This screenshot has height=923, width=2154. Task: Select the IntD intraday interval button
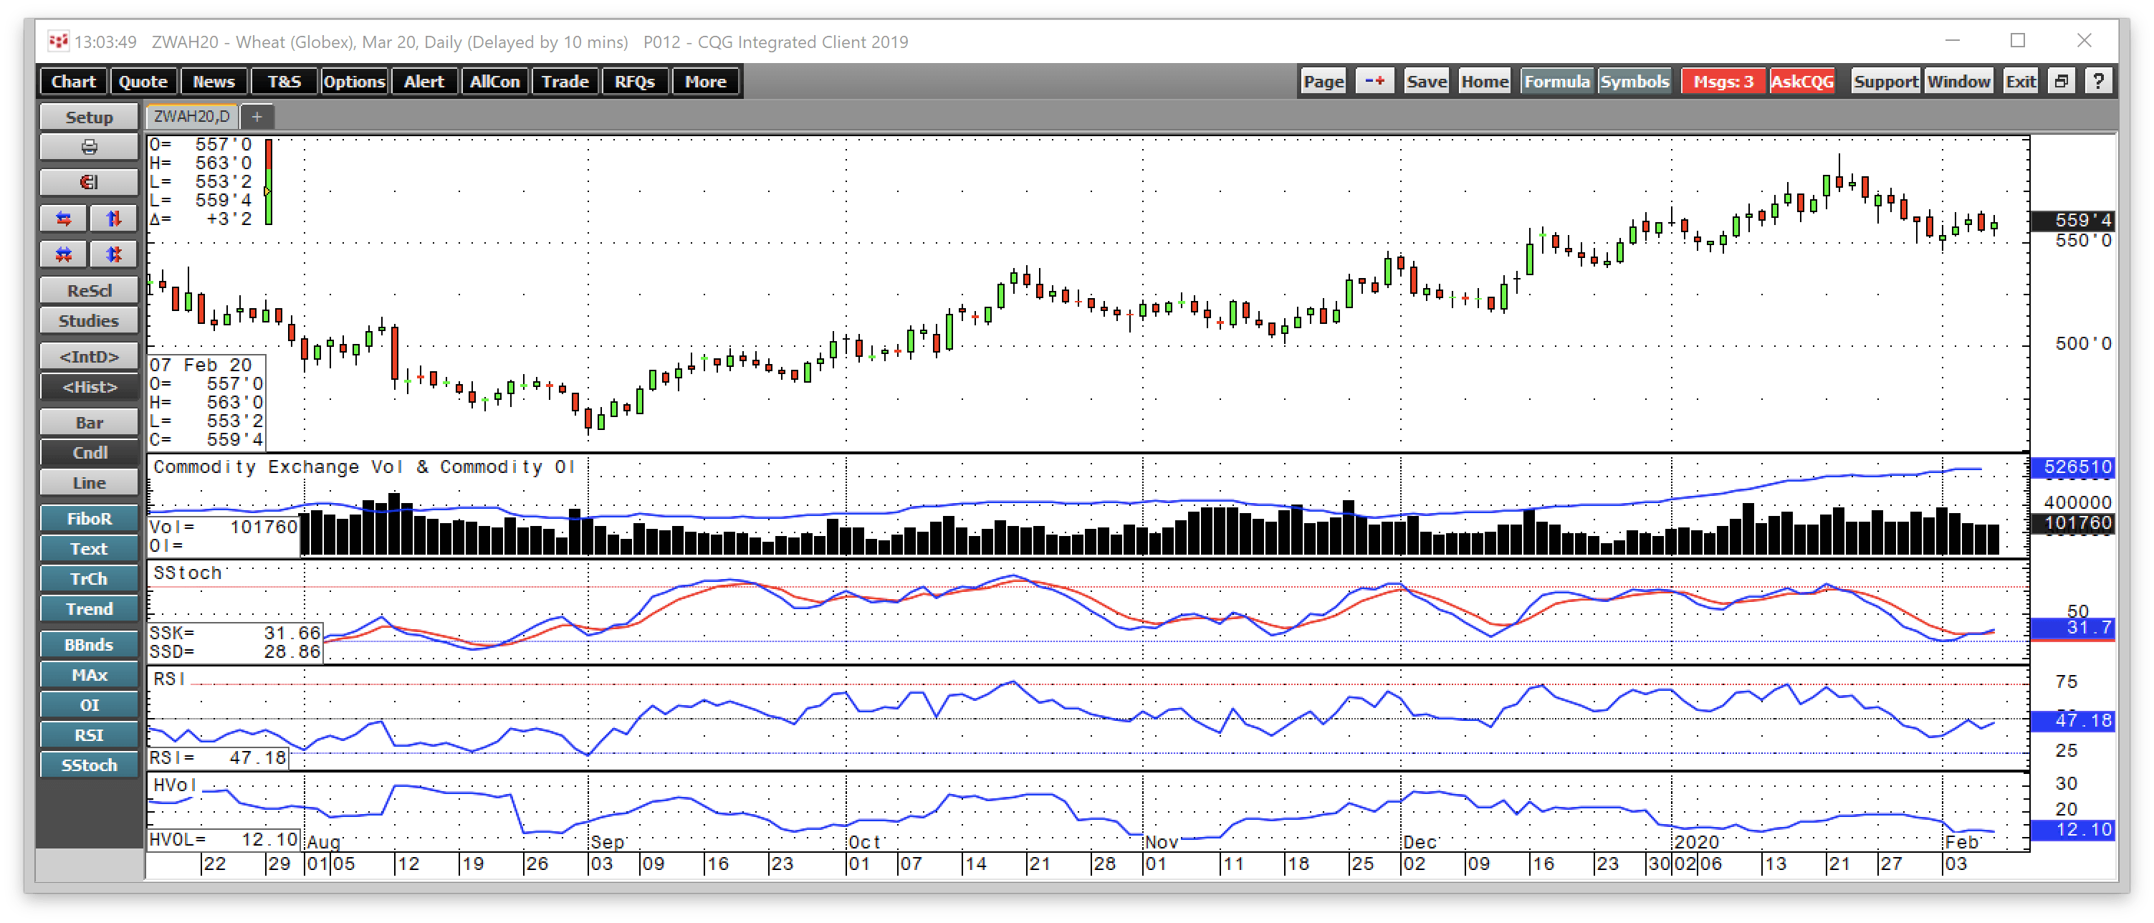coord(89,357)
